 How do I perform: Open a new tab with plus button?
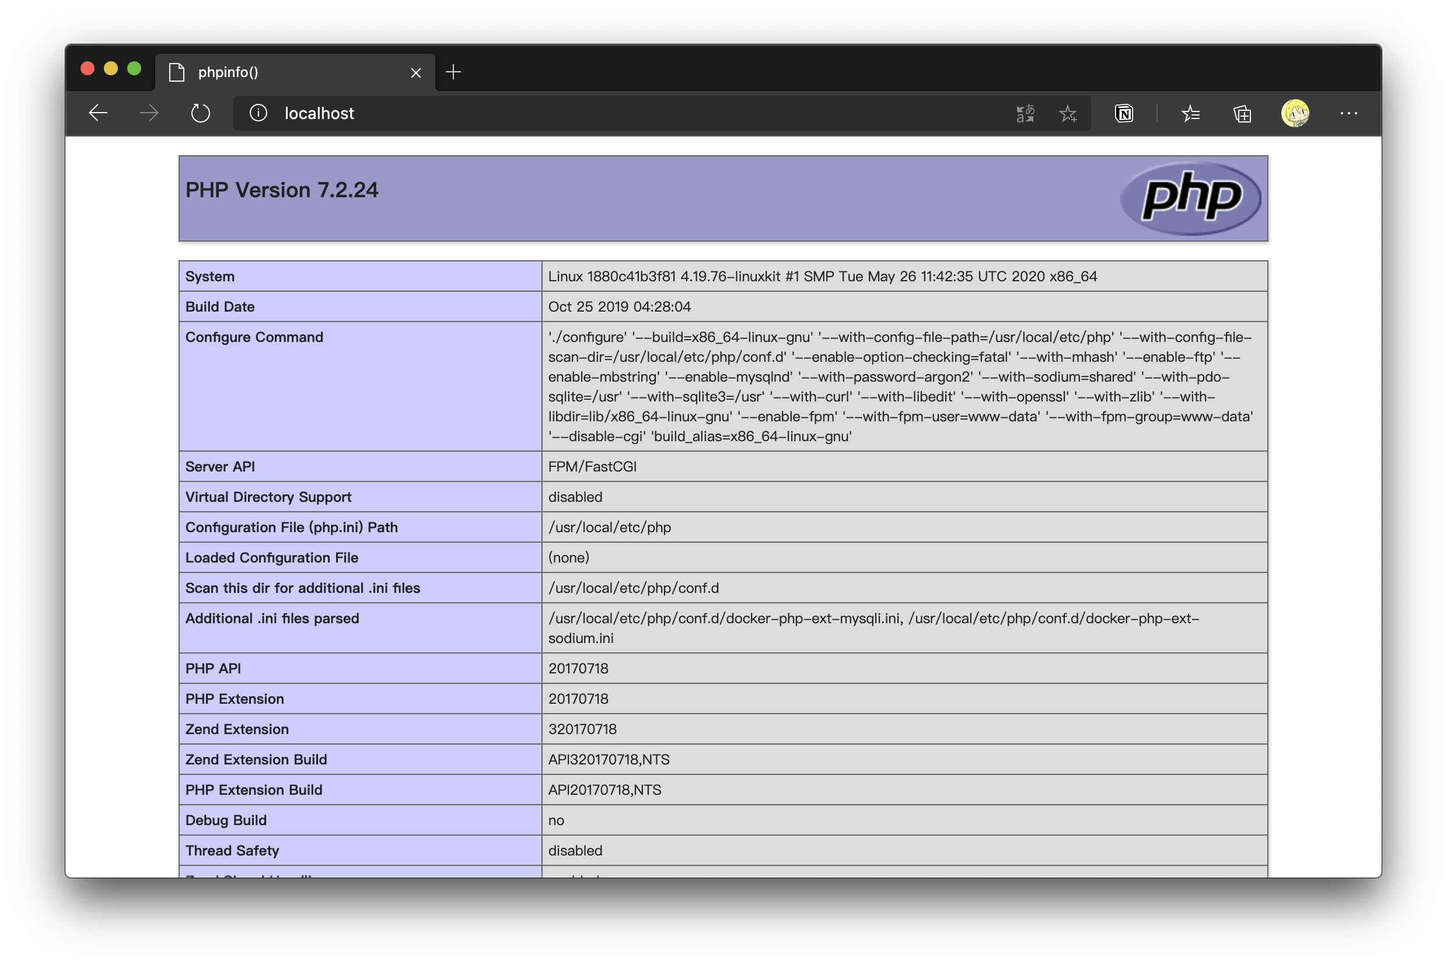[453, 72]
